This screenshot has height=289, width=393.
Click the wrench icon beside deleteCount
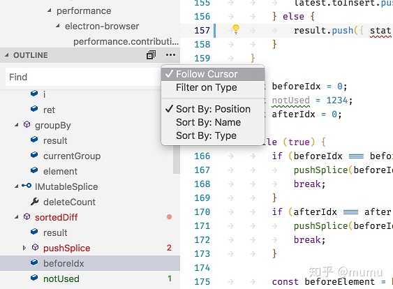pyautogui.click(x=35, y=202)
